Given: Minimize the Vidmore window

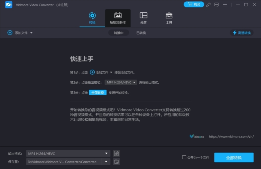Looking at the screenshot, I should click(x=238, y=5).
